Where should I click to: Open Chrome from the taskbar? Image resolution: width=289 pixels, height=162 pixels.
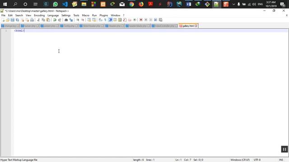coord(131,4)
